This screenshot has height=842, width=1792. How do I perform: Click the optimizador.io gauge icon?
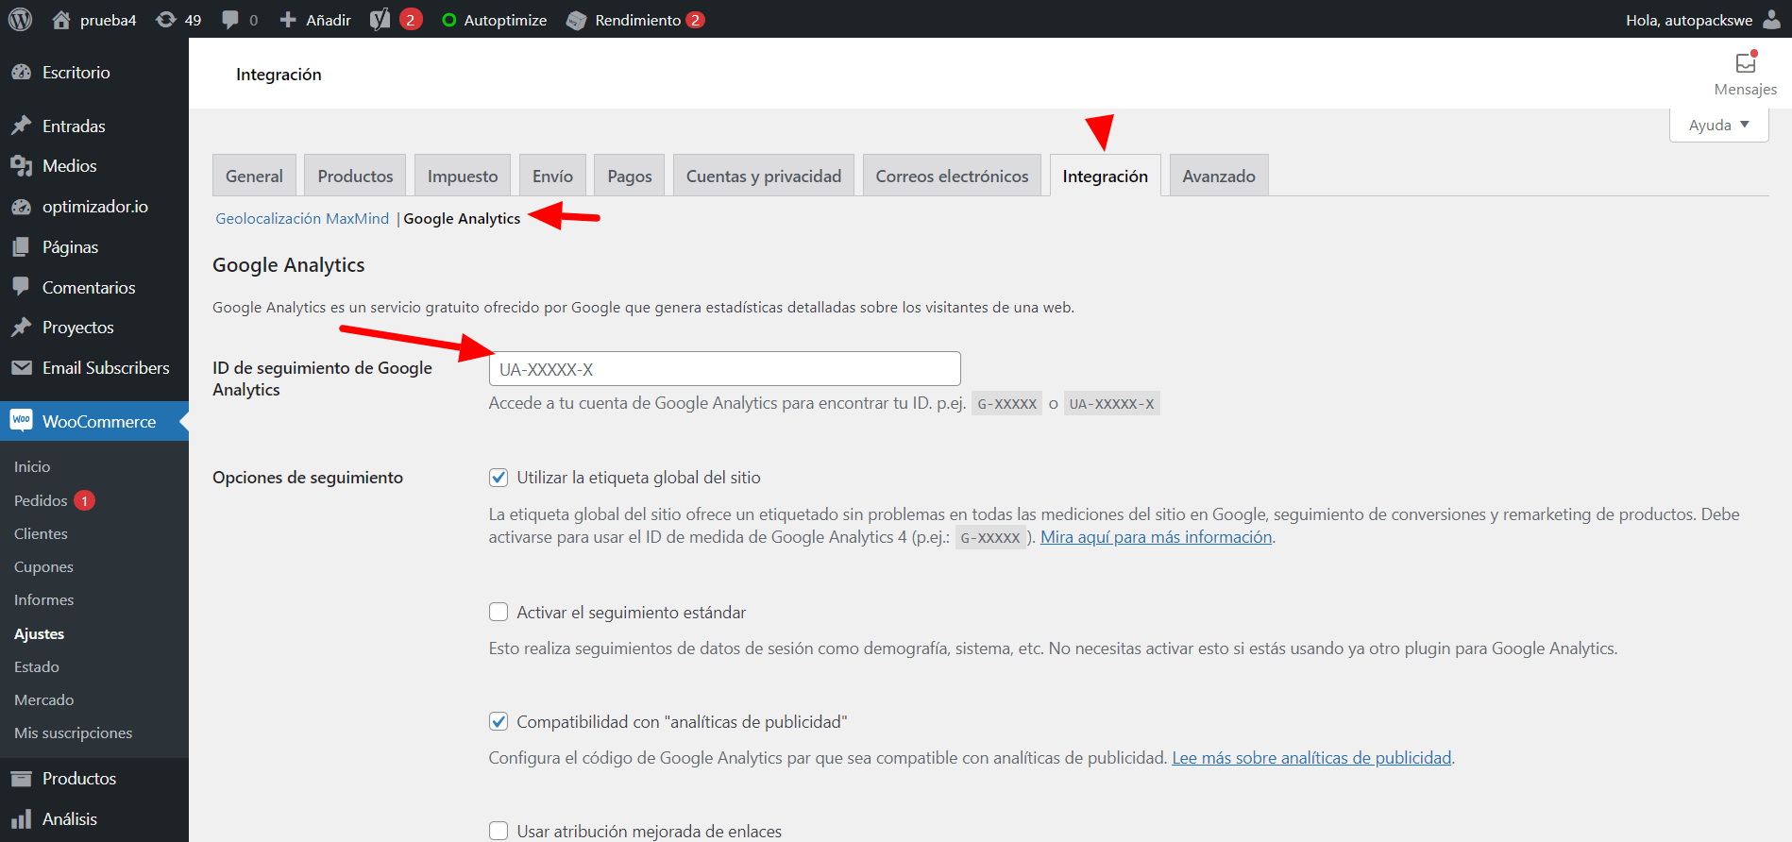click(x=21, y=207)
